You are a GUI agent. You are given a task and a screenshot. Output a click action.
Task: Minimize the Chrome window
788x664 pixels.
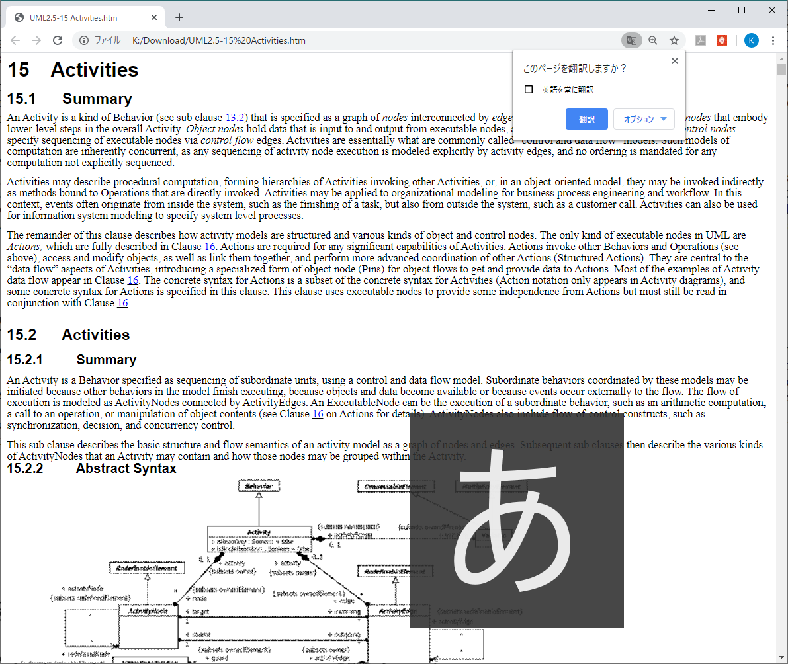pyautogui.click(x=711, y=10)
